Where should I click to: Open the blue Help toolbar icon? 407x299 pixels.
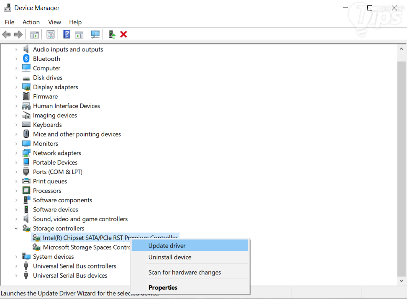pos(67,34)
